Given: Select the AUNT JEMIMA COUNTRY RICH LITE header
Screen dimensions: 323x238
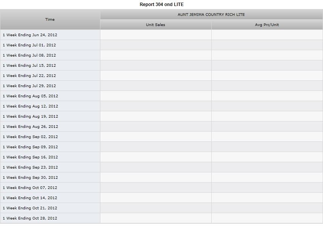Looking at the screenshot, I should [x=211, y=14].
